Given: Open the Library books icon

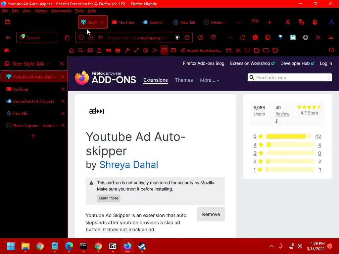Looking at the screenshot, I should click(x=238, y=50).
